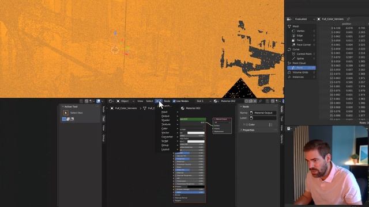Screen dimensions: 369x207
Task: Select Face Corner domain in spreadsheet
Action: (x=303, y=45)
